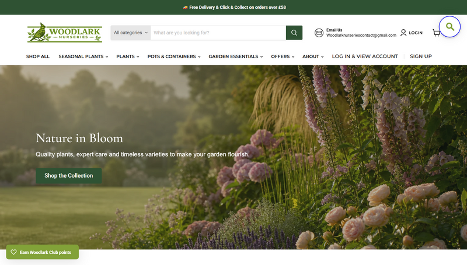The image size is (467, 265).
Task: Open the shopping cart icon
Action: (x=436, y=33)
